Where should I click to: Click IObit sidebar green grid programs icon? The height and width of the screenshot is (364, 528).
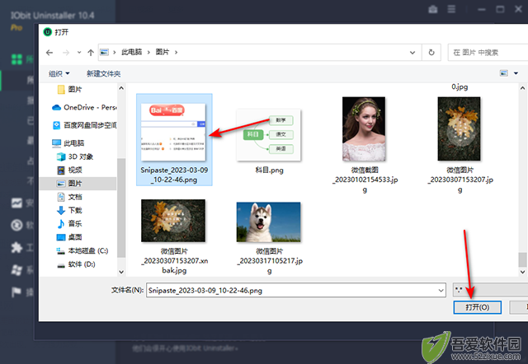tap(16, 59)
